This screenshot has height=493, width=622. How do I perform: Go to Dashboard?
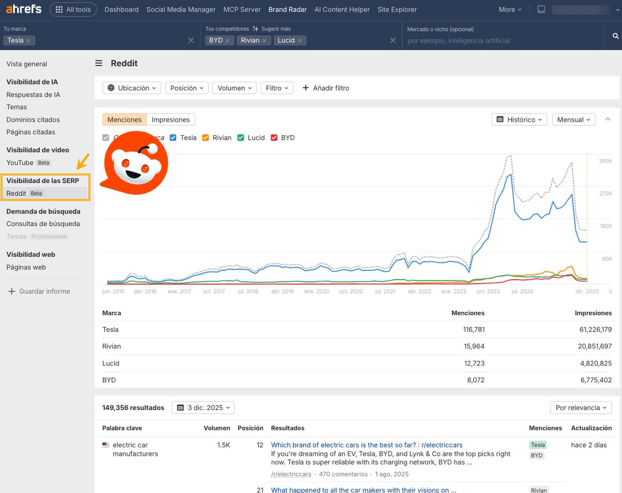[x=122, y=9]
